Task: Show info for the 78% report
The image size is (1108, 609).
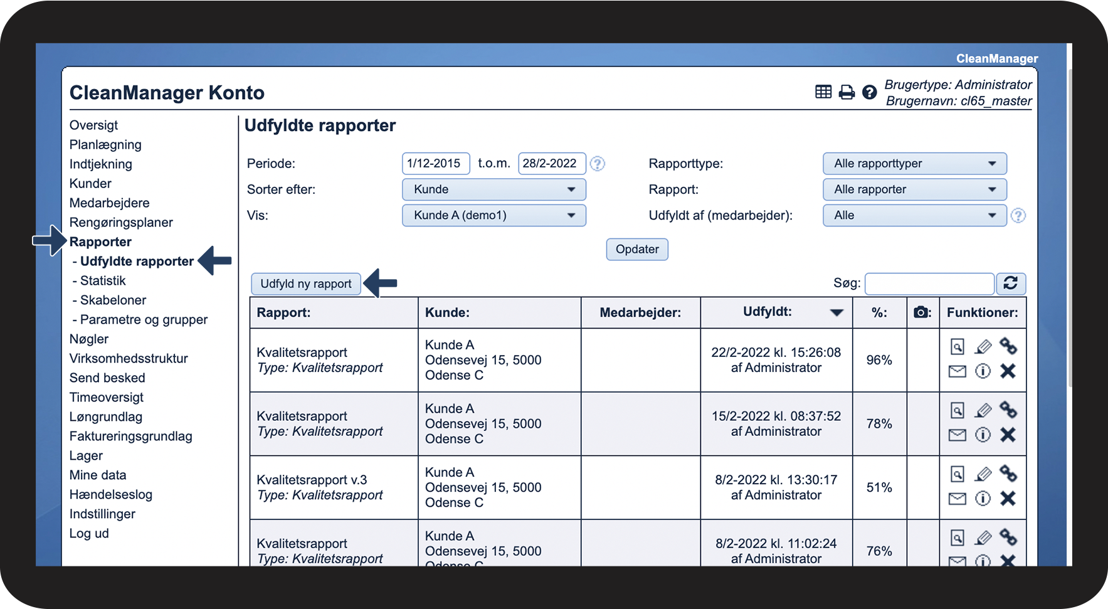Action: coord(983,435)
